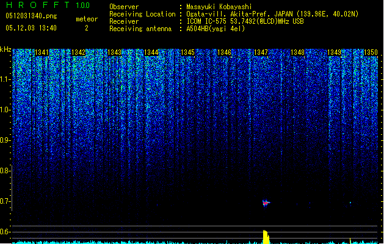The image size is (384, 244).
Task: Click the tall yellow signal peak in the power graph
Action: (x=266, y=237)
